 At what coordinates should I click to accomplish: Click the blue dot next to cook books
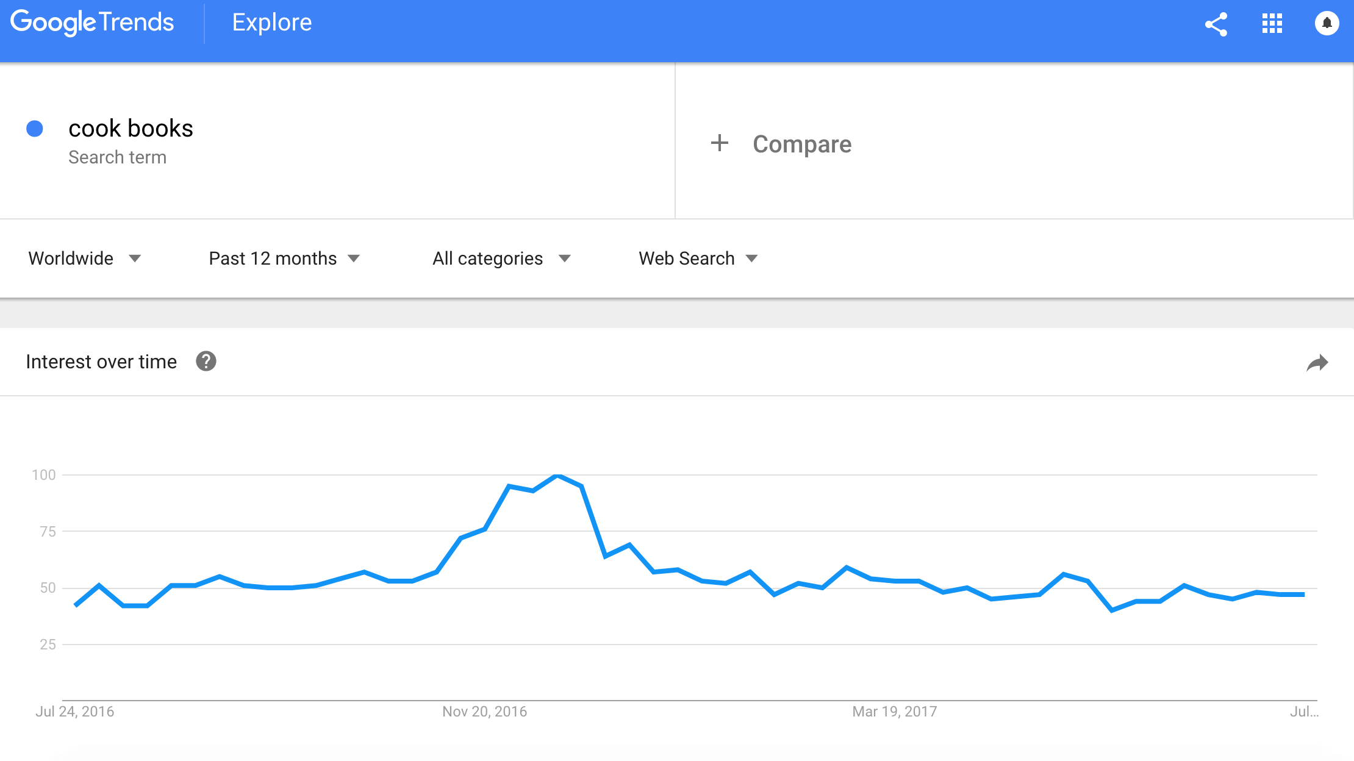tap(35, 129)
